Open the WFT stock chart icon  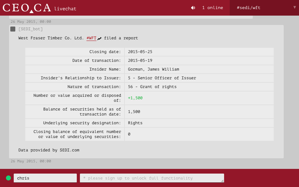[99, 39]
